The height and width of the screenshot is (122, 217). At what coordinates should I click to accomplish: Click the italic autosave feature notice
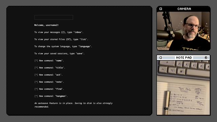[74, 105]
